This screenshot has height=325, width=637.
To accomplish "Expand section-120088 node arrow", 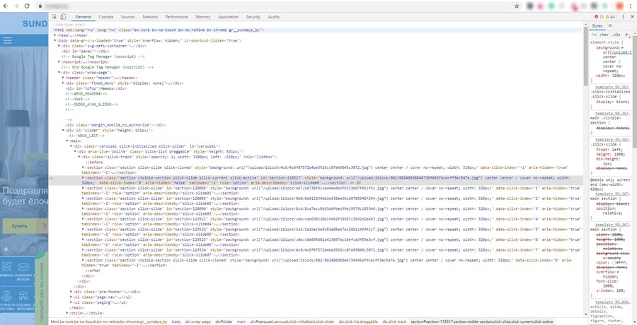I will coord(84,188).
